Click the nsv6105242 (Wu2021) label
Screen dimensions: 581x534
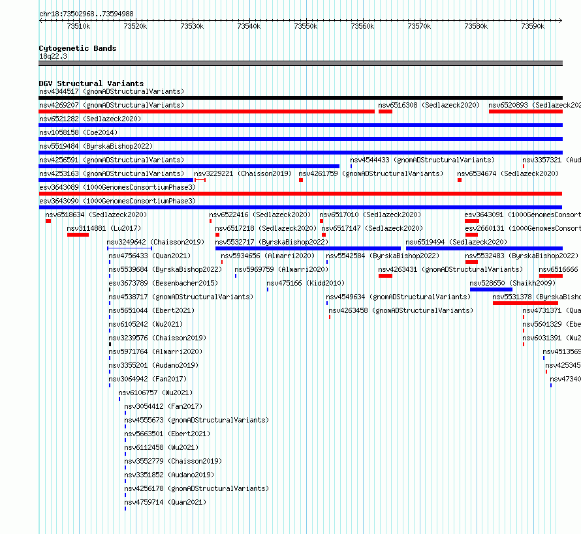(146, 324)
